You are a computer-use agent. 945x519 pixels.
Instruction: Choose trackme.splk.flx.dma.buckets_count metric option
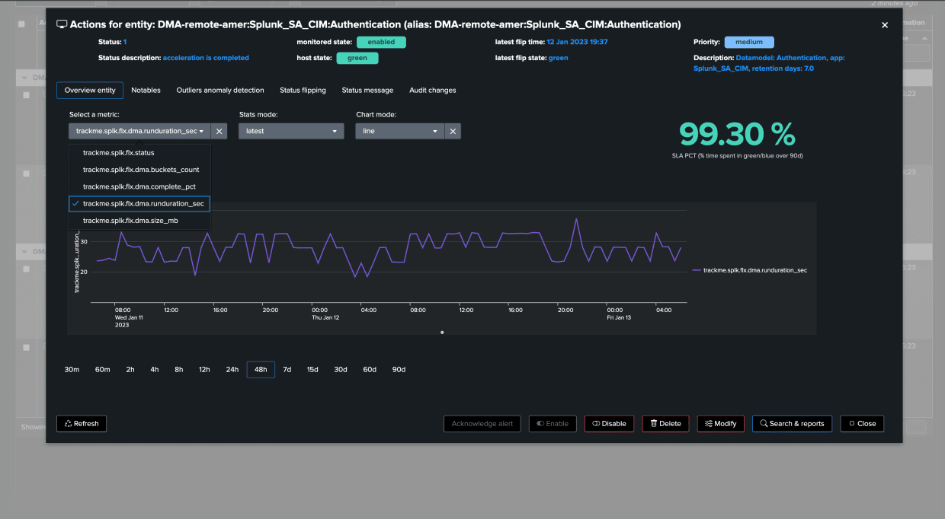tap(141, 170)
